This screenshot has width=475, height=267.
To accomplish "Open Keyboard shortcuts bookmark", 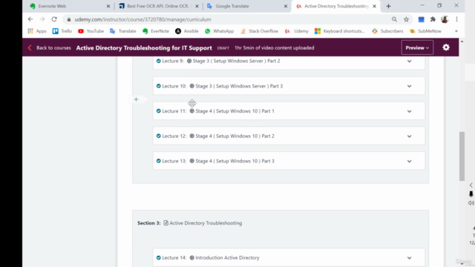I will pyautogui.click(x=340, y=31).
